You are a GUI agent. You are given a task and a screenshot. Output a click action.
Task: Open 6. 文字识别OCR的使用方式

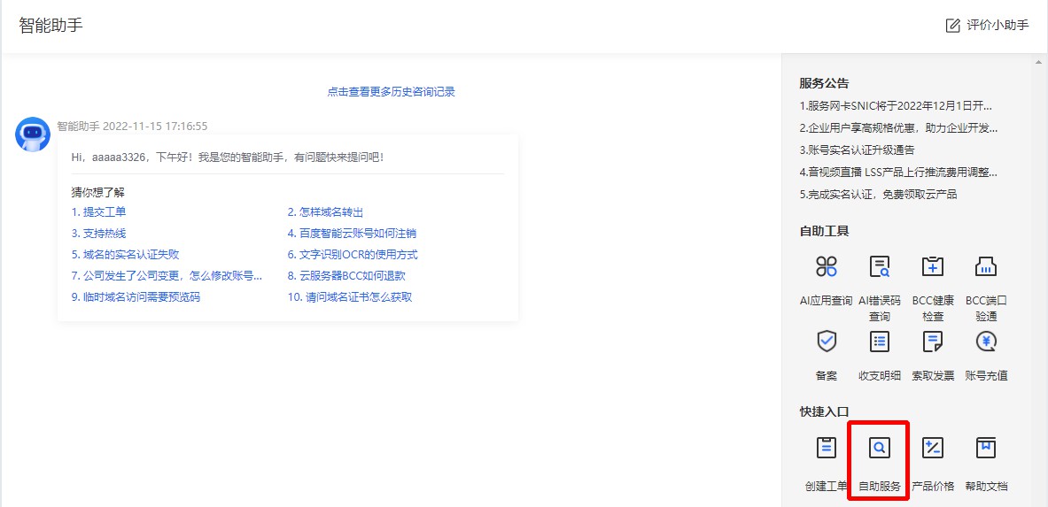coord(353,255)
